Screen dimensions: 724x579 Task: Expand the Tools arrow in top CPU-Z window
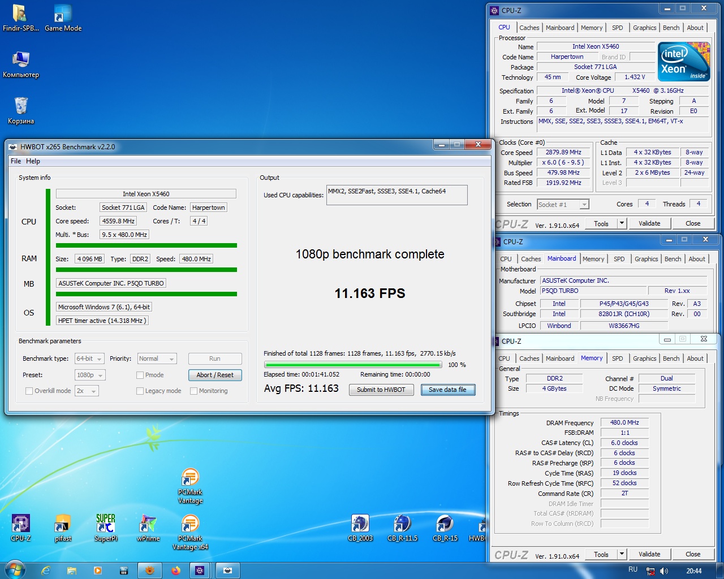[x=622, y=223]
